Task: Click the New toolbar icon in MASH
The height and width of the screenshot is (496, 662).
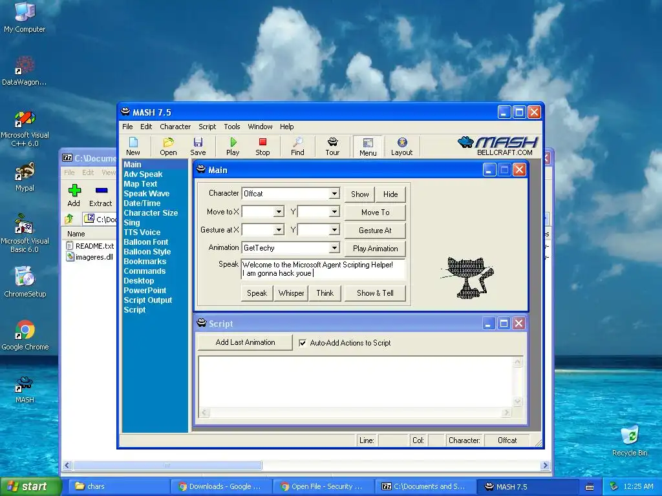Action: 133,147
